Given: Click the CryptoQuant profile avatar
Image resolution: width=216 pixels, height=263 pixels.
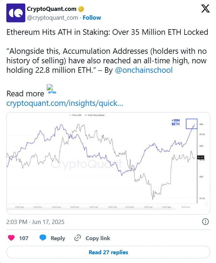Looking at the screenshot, I should [x=15, y=13].
